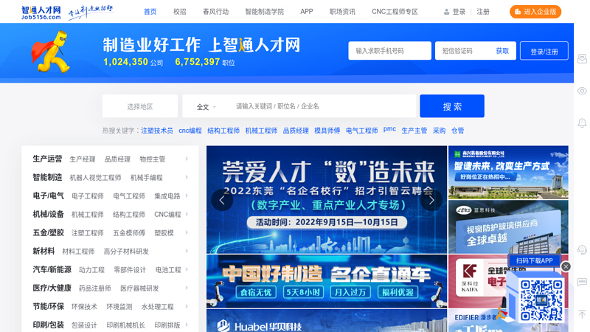
Task: Click the 注册 link in header
Action: click(483, 12)
